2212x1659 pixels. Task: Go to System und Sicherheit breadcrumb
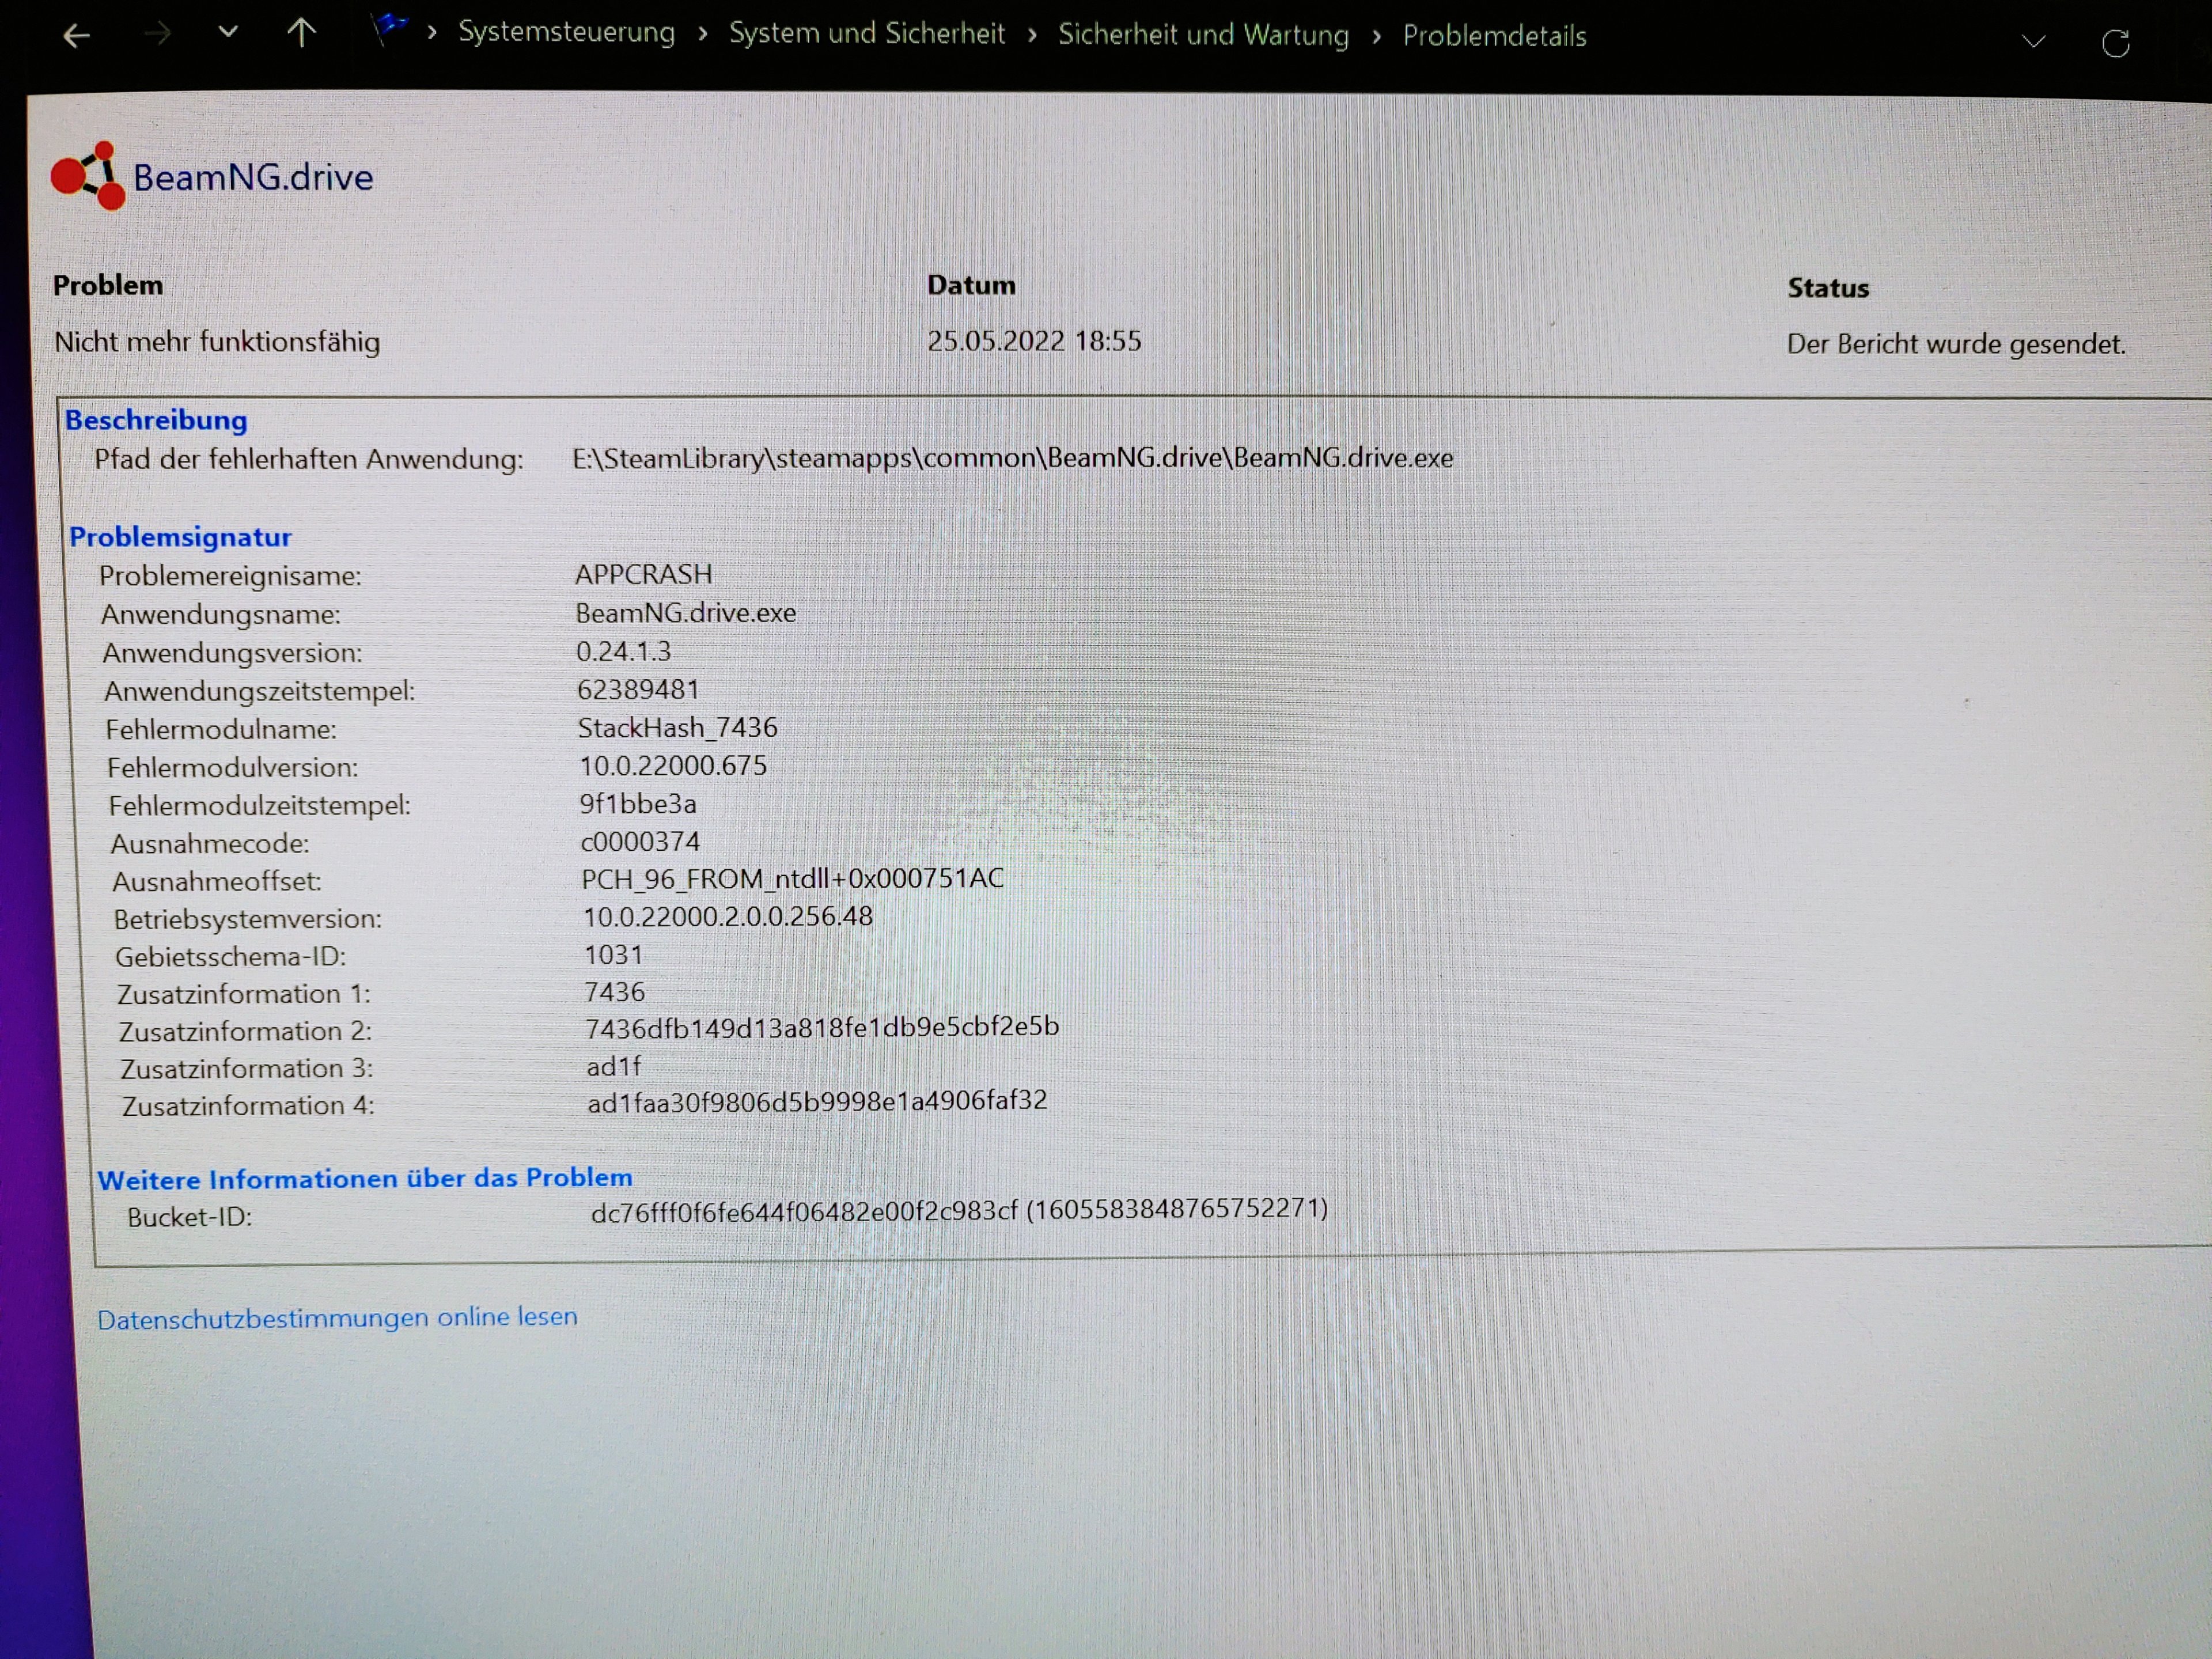pos(866,33)
